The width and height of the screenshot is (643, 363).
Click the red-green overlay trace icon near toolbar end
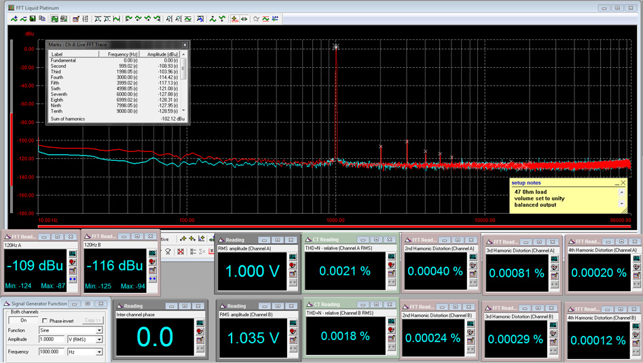pos(265,19)
